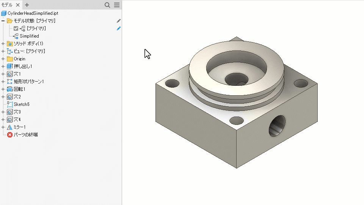The width and height of the screenshot is (364, 205).
Task: Click the モデル状態 folder icon
Action: click(9, 21)
